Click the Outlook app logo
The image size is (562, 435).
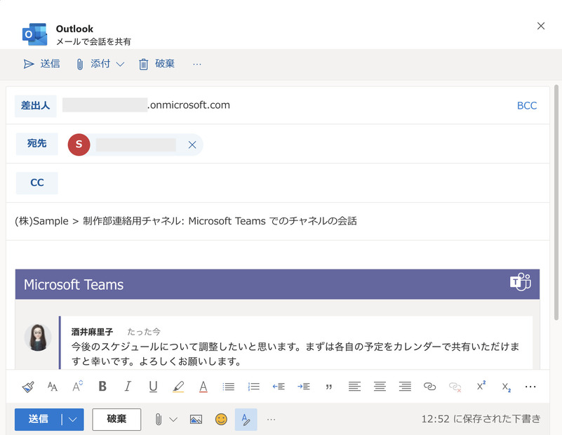click(x=35, y=34)
